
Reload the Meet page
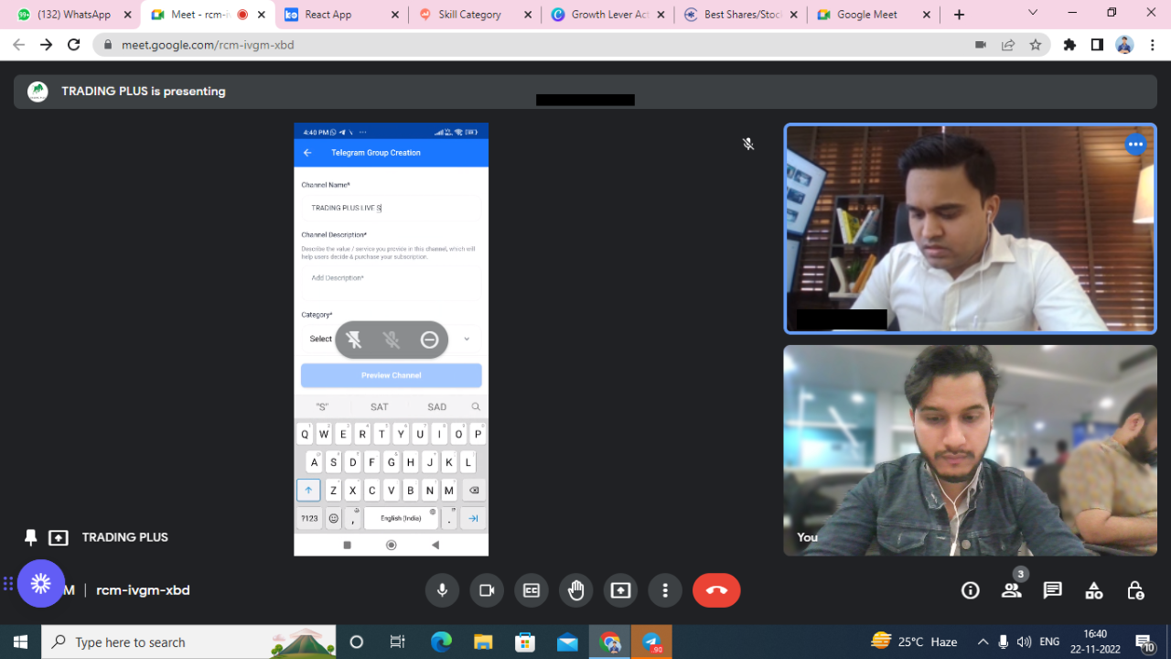[74, 45]
